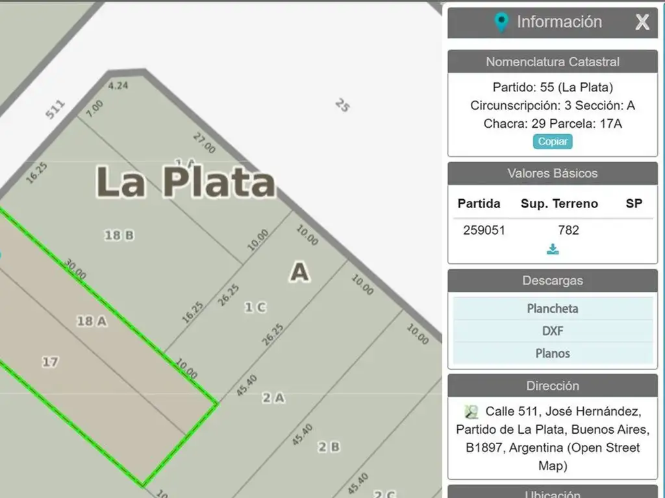Open the Plancheta download
Image resolution: width=665 pixels, height=498 pixels.
pyautogui.click(x=553, y=308)
